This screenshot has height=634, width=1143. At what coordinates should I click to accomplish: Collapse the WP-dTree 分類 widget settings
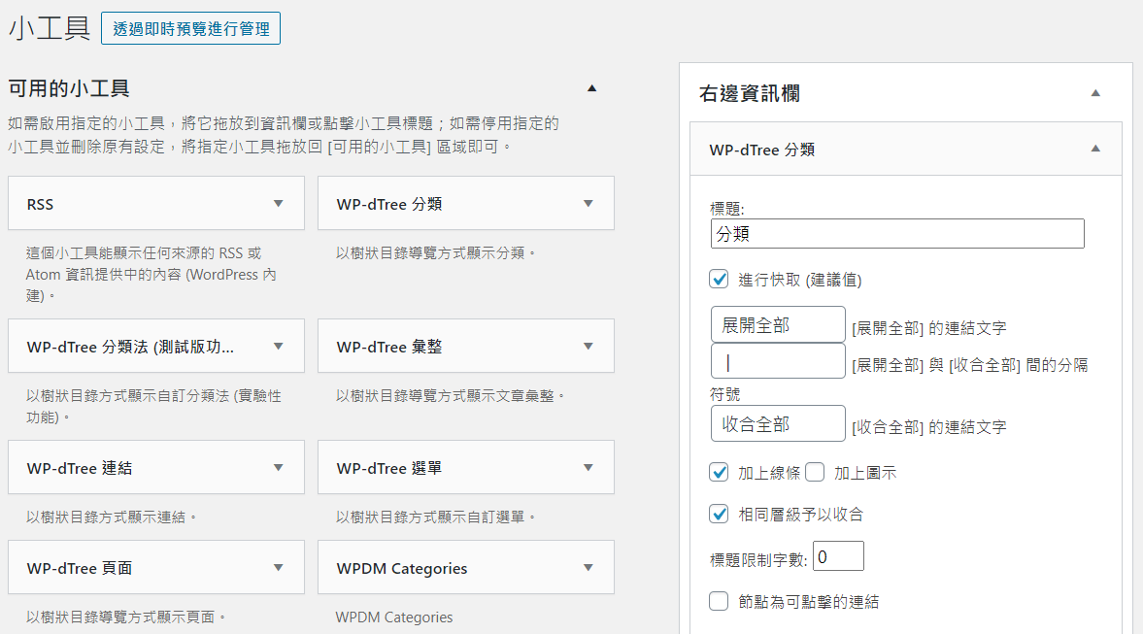(1094, 149)
